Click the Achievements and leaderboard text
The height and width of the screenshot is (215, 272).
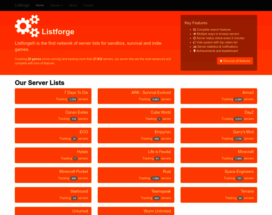(217, 51)
